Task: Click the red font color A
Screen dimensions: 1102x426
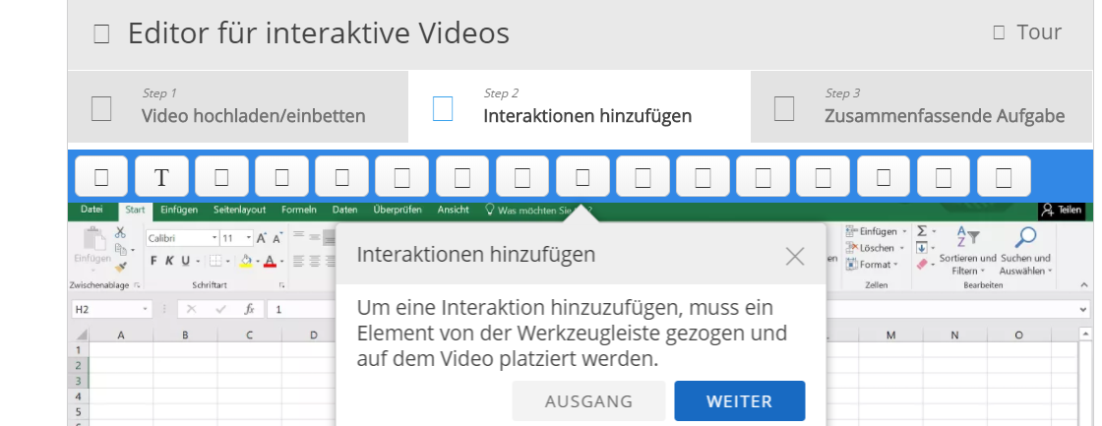Action: tap(270, 261)
